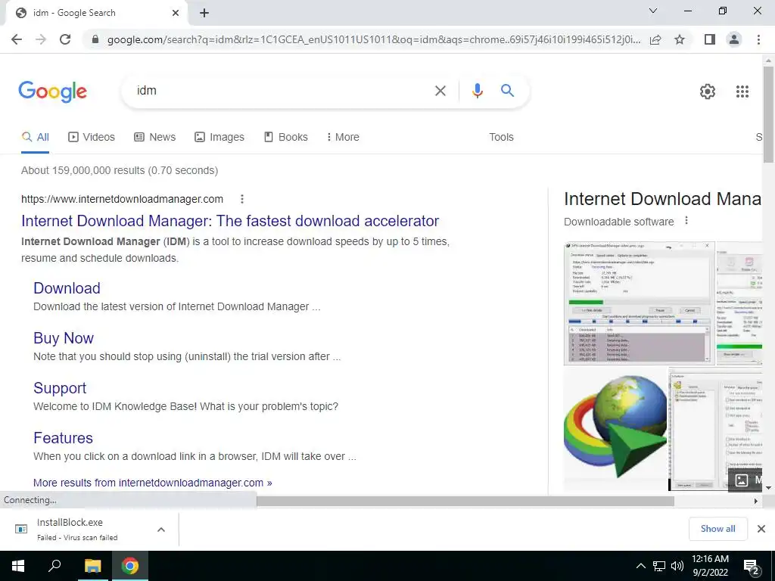Click the scroll down arrow
The height and width of the screenshot is (581, 775).
(768, 488)
